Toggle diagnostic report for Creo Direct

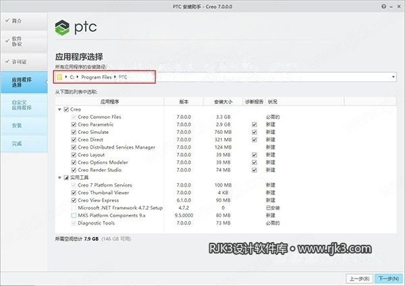tap(254, 140)
